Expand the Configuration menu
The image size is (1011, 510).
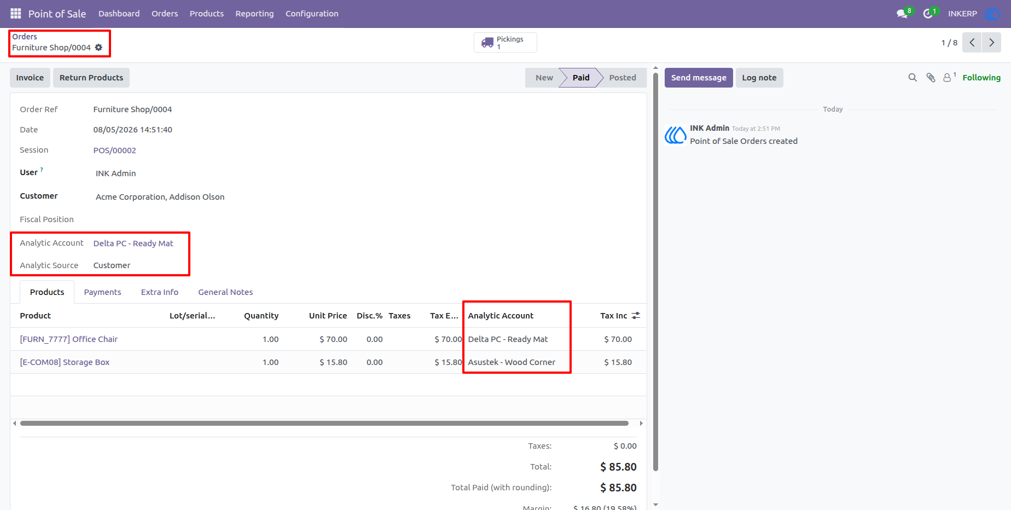[x=312, y=14]
